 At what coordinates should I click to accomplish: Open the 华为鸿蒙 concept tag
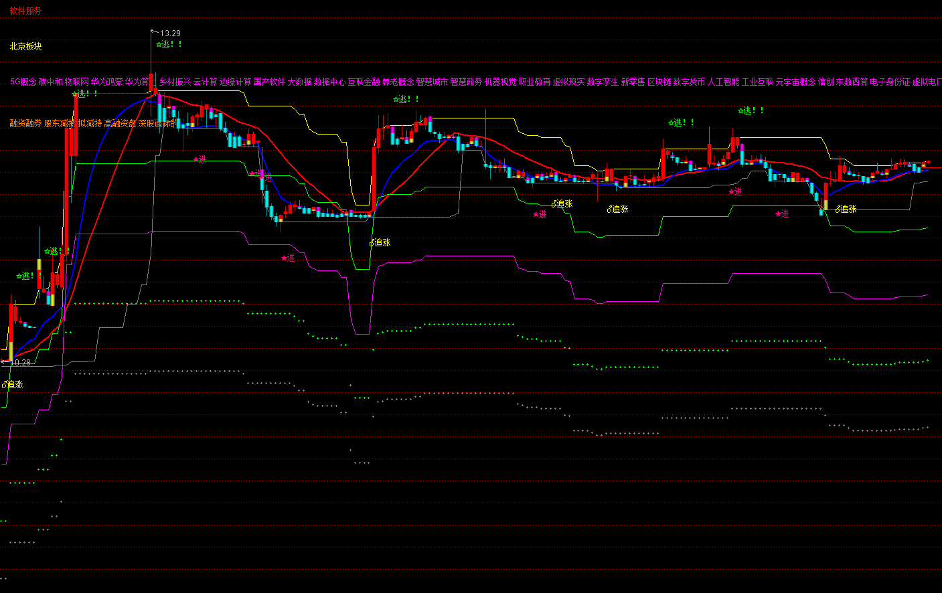point(107,82)
